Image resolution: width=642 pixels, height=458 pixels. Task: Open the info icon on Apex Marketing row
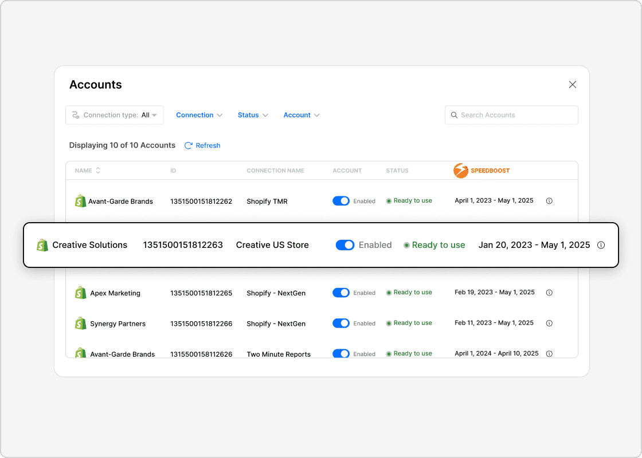[549, 293]
